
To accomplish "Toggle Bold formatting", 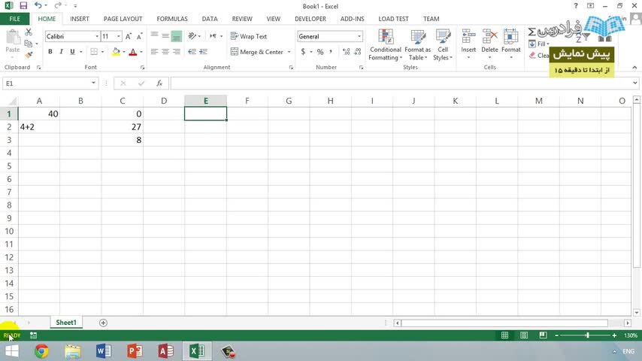I will pyautogui.click(x=50, y=52).
